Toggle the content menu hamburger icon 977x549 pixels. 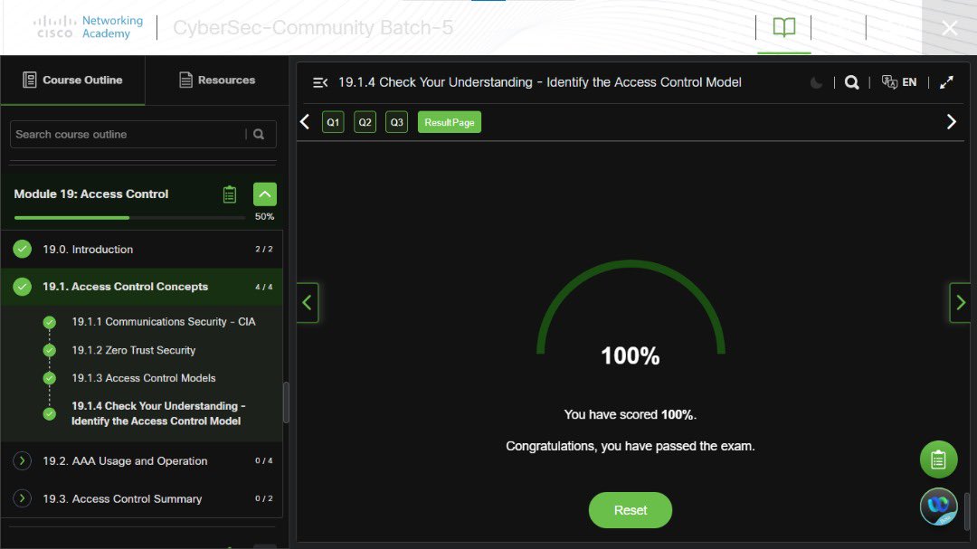click(x=320, y=82)
